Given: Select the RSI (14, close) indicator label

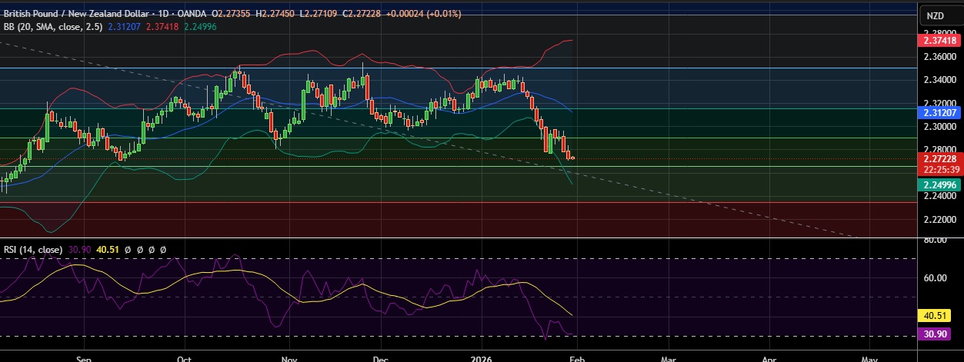Looking at the screenshot, I should (x=32, y=250).
